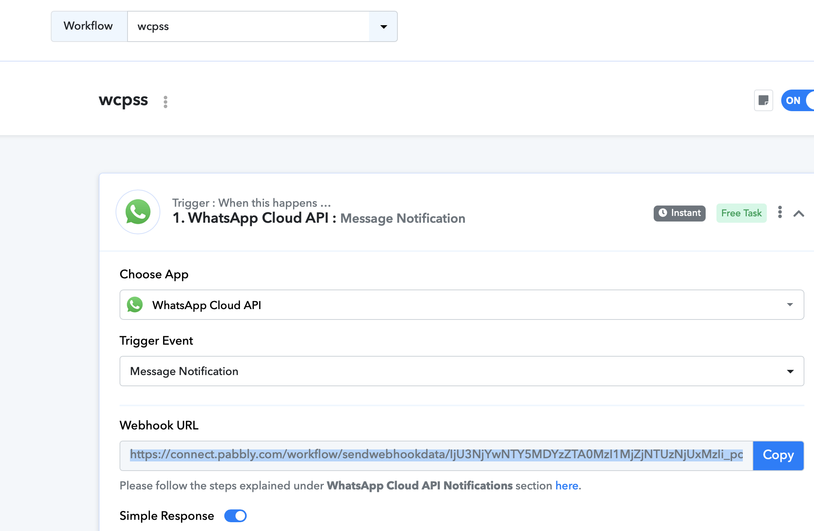Open the 'here' instructions link
814x531 pixels.
[567, 485]
